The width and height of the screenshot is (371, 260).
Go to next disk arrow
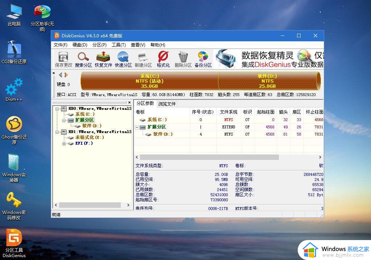(x=66, y=75)
